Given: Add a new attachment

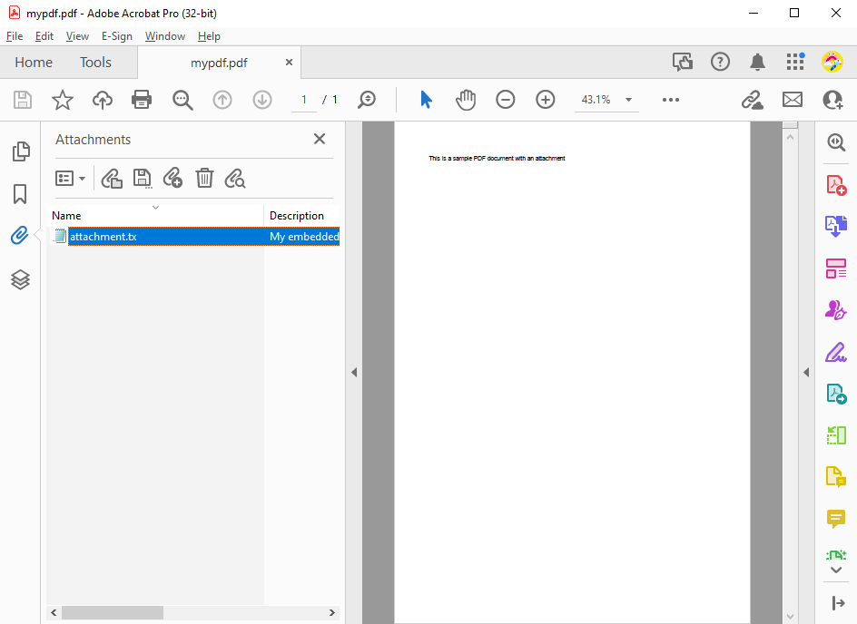Looking at the screenshot, I should click(172, 178).
